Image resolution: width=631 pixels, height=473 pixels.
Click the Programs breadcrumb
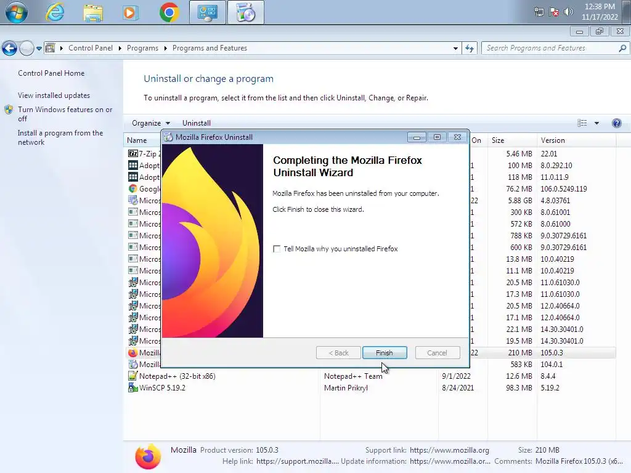(142, 48)
